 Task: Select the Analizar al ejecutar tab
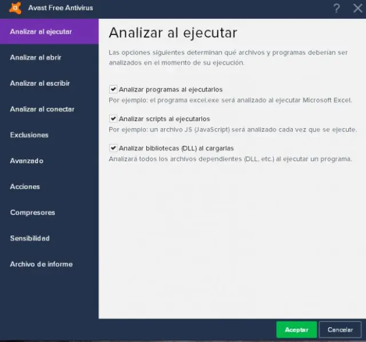[49, 31]
